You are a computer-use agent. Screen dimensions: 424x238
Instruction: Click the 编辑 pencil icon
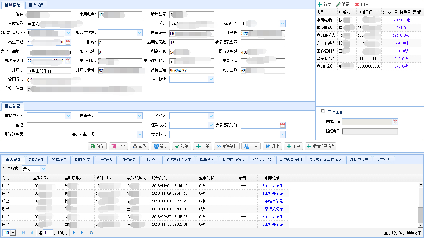point(338,4)
